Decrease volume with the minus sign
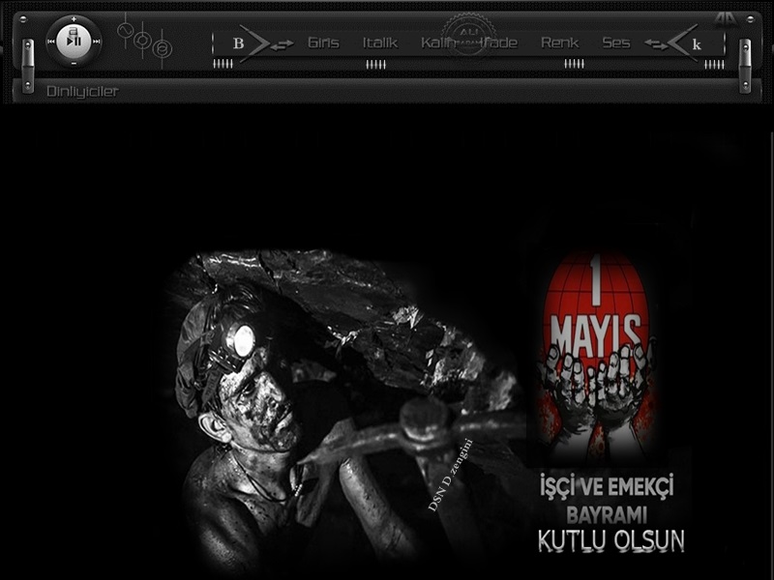The width and height of the screenshot is (774, 580). pyautogui.click(x=74, y=63)
